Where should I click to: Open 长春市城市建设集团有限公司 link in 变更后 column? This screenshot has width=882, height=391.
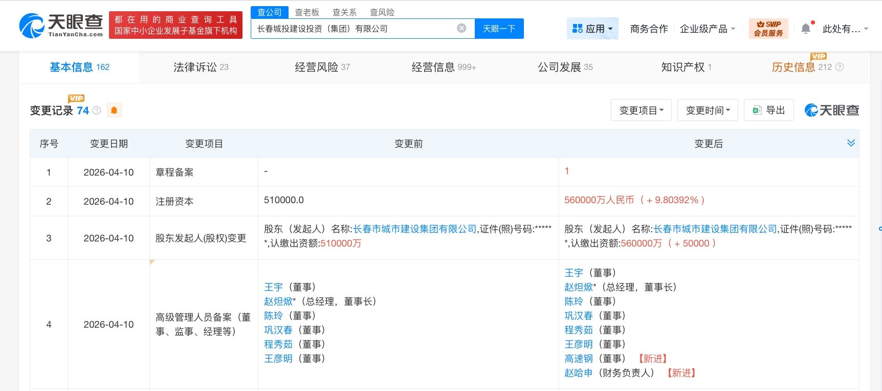(715, 229)
